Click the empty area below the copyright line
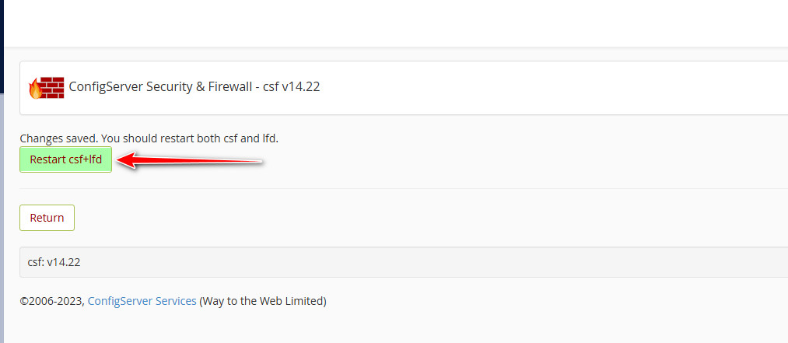Viewport: 788px width, 343px height. pos(389,327)
